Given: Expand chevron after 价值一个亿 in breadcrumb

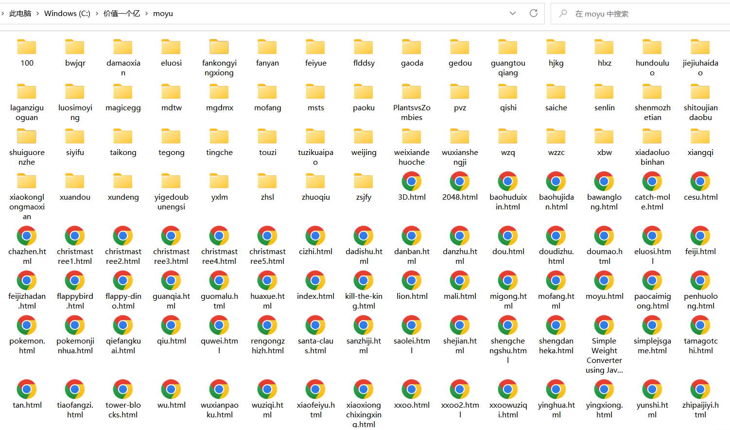Looking at the screenshot, I should [x=146, y=14].
